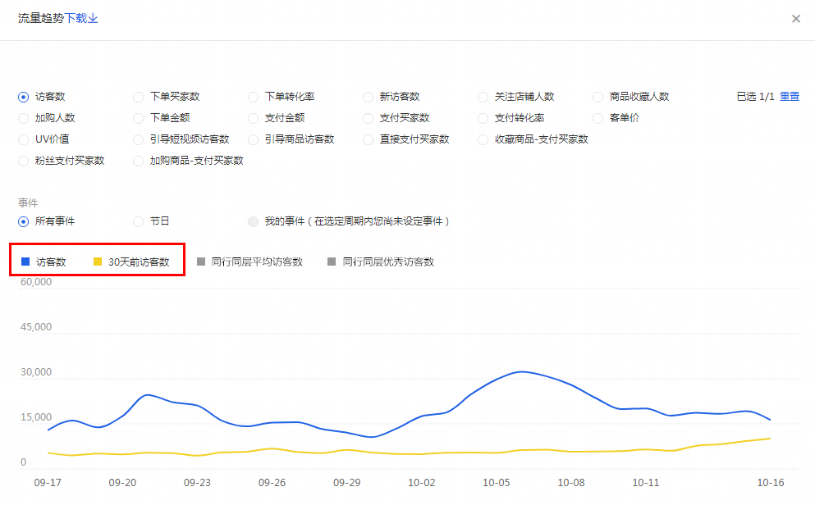This screenshot has width=815, height=505.
Task: Enable the 同行同层平均访客数 legend series
Action: [x=201, y=262]
